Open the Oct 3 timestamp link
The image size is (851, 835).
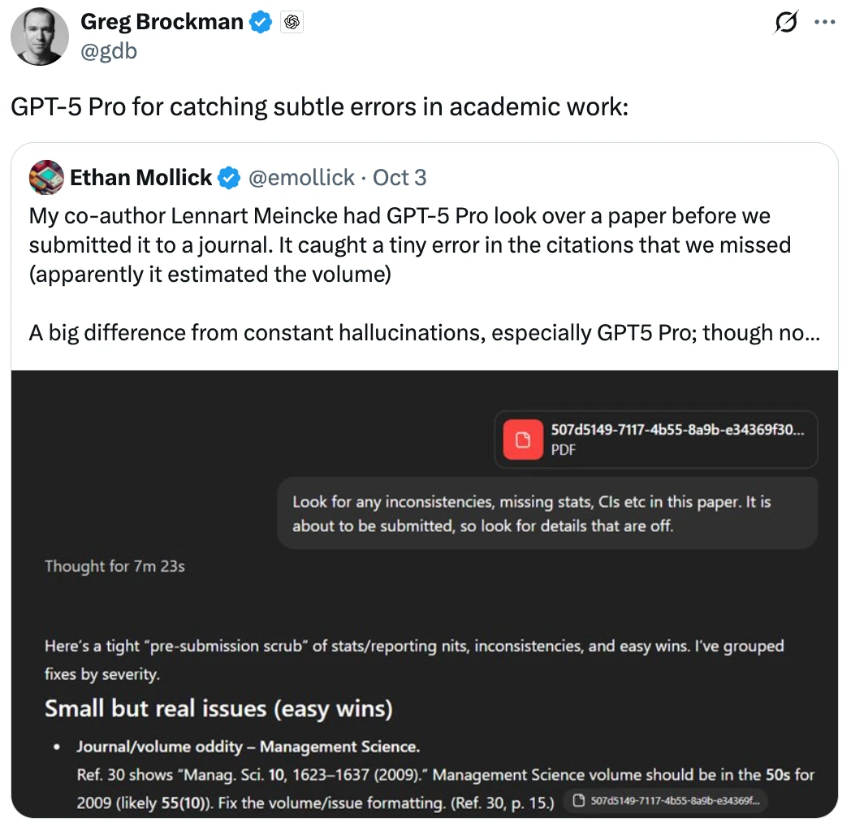click(x=399, y=178)
